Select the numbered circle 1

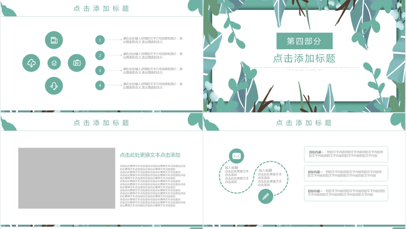point(100,40)
